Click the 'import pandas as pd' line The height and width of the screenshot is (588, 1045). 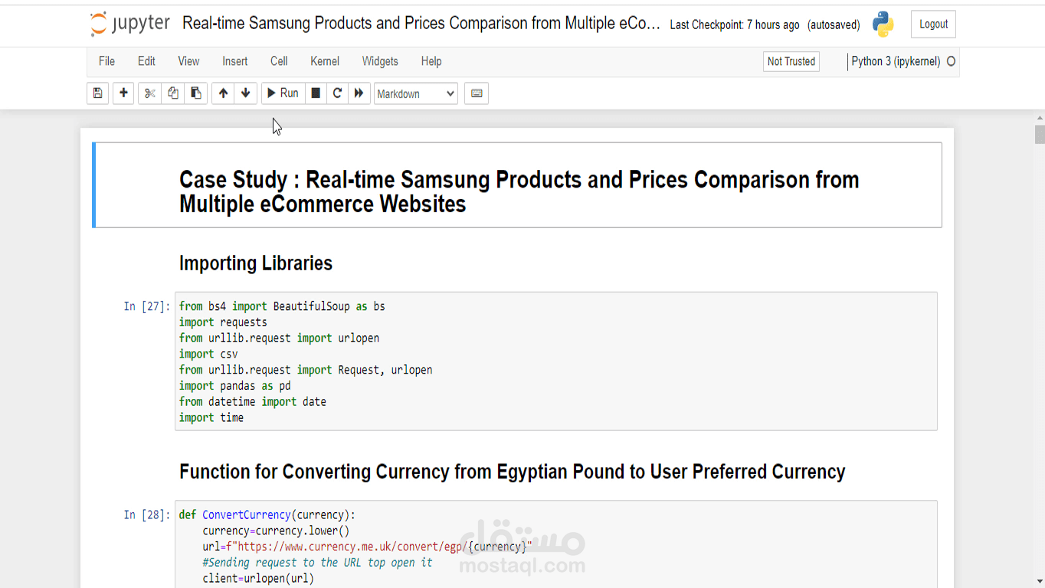point(235,386)
